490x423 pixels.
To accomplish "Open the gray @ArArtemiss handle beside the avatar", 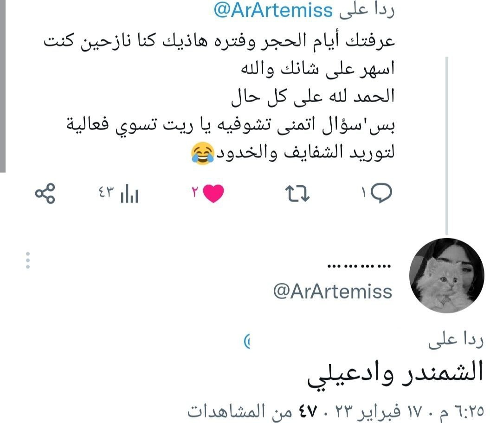I will coord(333,292).
